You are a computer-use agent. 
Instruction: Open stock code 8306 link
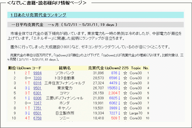[37, 98]
